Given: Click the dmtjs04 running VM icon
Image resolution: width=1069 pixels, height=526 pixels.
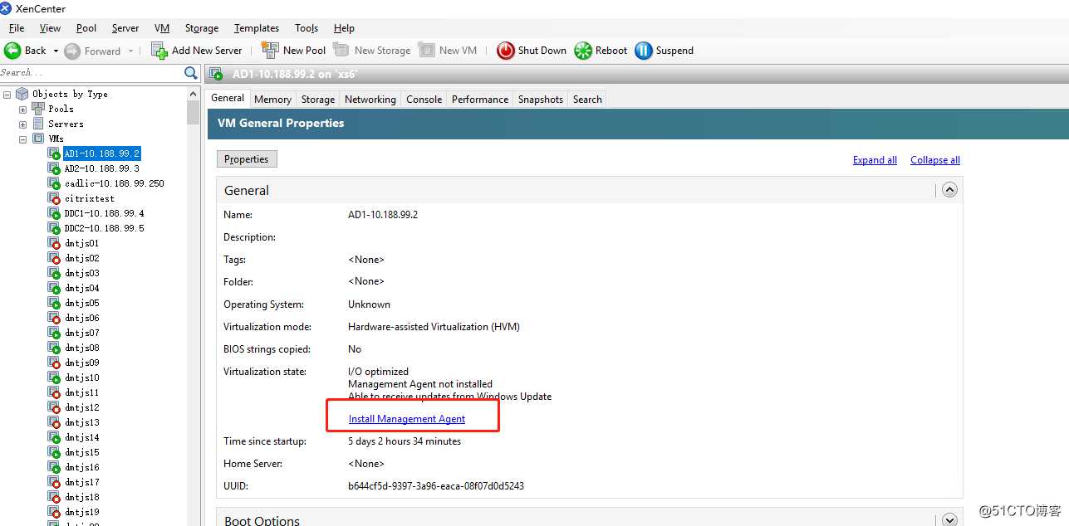Looking at the screenshot, I should point(54,288).
